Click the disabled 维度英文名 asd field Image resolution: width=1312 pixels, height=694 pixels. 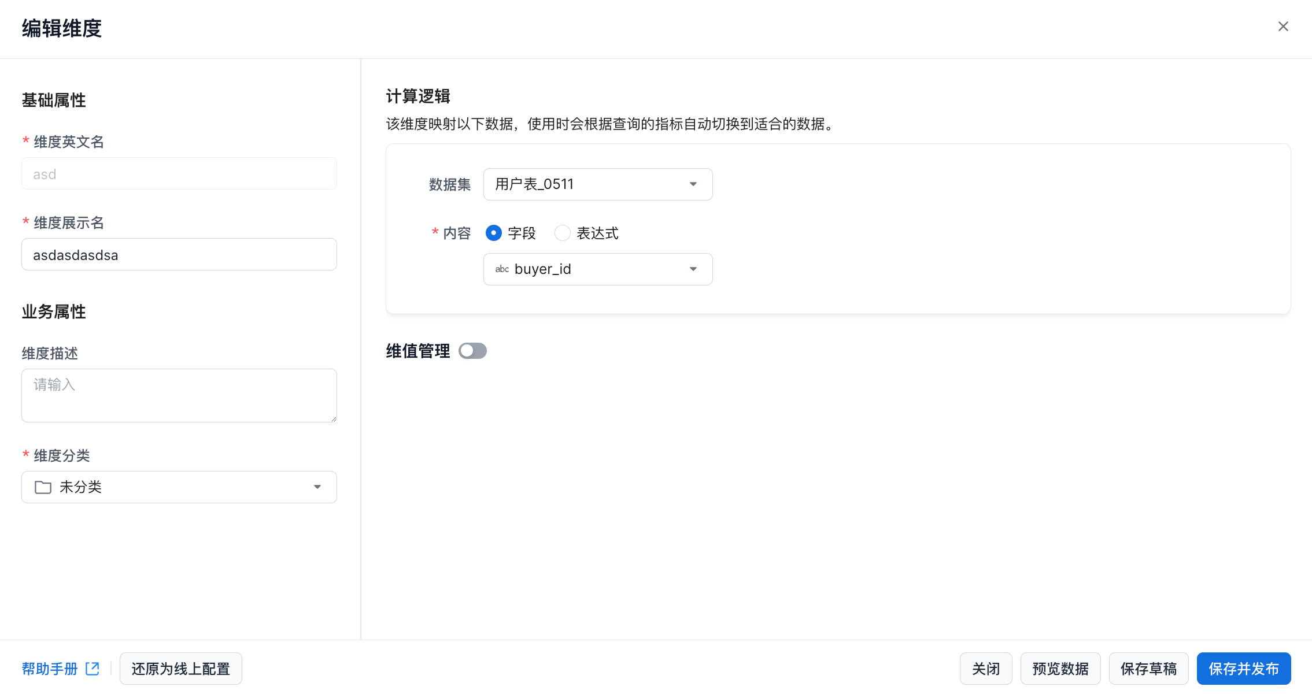[179, 174]
